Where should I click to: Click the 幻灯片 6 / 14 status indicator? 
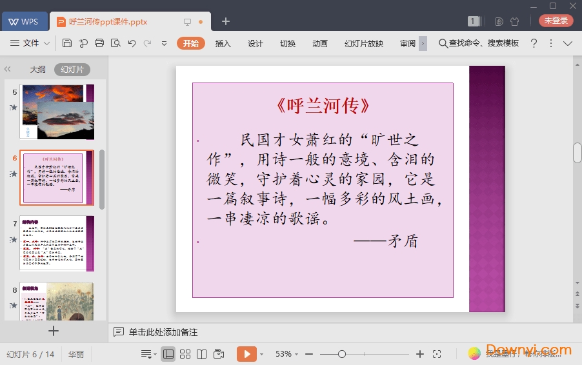pos(30,354)
